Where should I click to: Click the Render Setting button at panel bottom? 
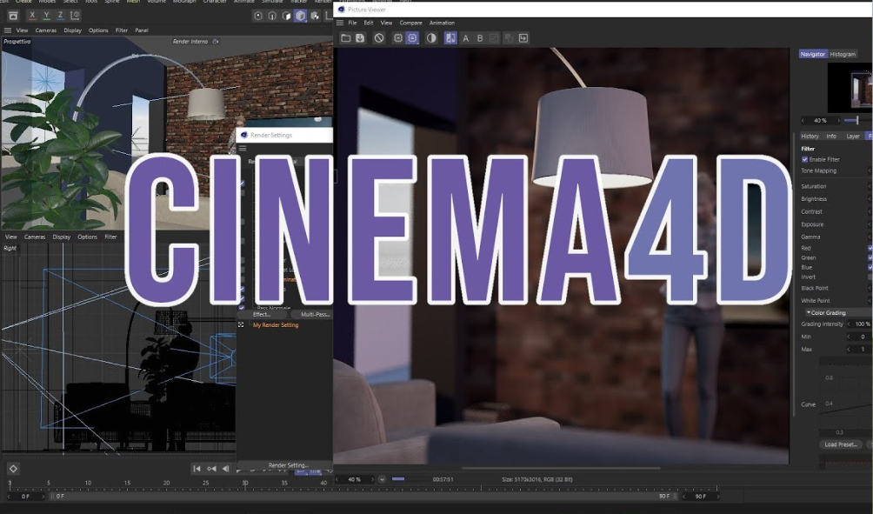tap(288, 465)
